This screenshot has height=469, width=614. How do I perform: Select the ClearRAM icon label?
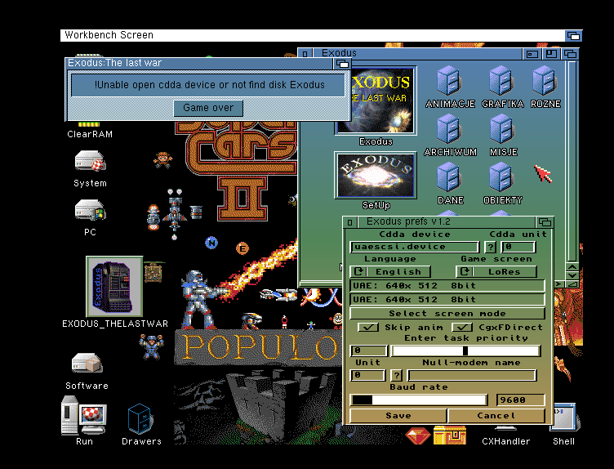90,134
